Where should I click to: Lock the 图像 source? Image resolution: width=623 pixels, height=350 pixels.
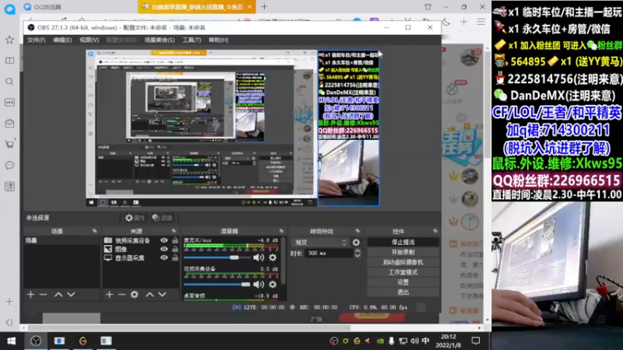coord(175,249)
